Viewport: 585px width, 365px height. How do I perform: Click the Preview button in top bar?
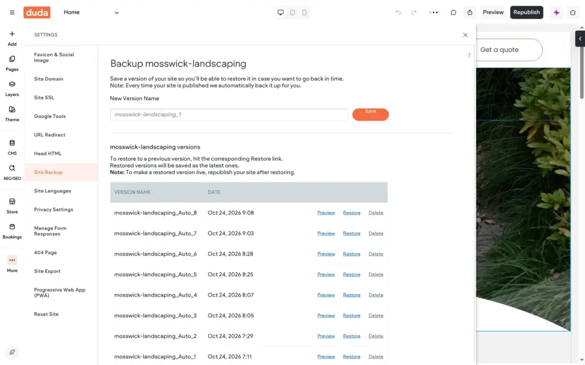[x=493, y=13]
